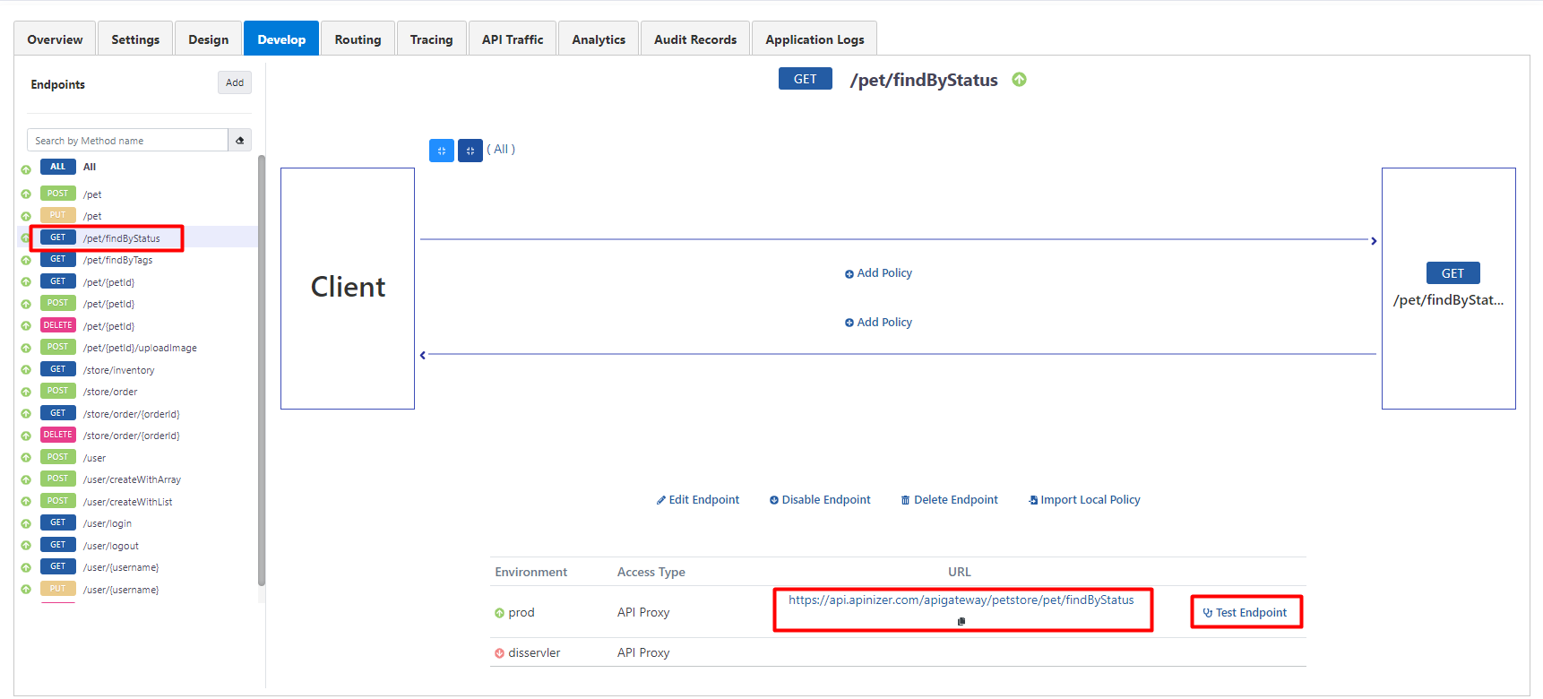Add a policy on the response line
1543x699 pixels.
tap(878, 323)
